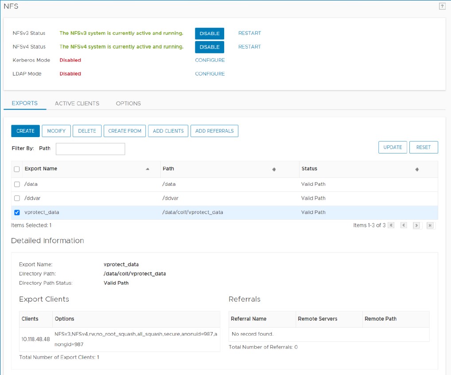Click the Create From button

click(124, 131)
